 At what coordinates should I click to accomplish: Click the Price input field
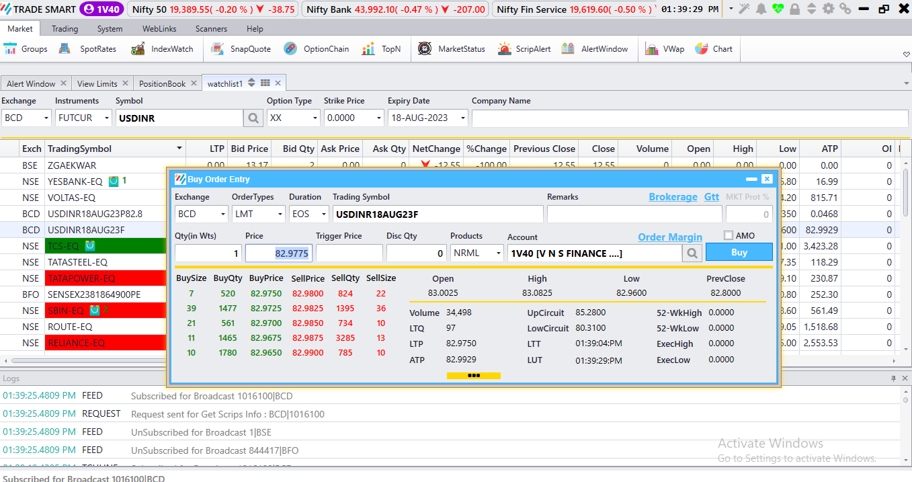coord(278,253)
